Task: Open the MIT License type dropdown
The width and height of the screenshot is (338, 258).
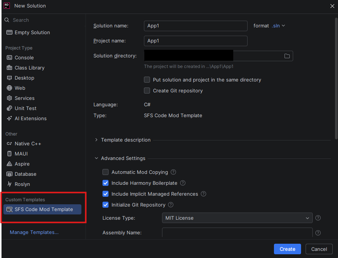Action: [x=237, y=218]
